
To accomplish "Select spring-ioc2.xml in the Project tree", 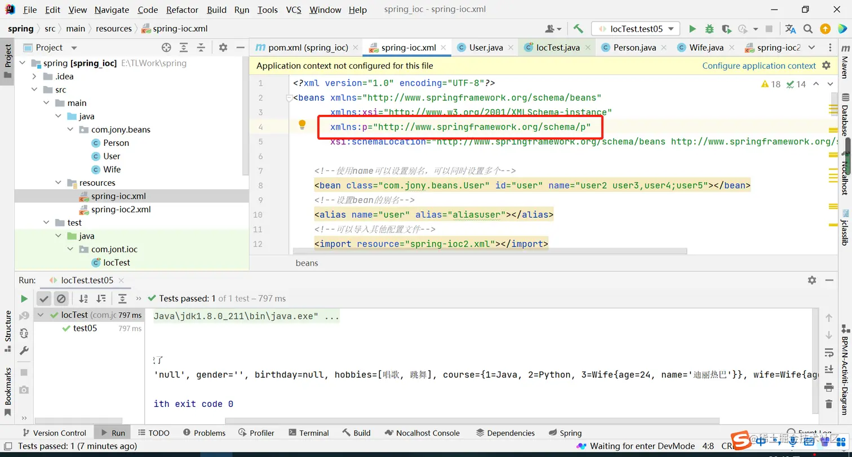I will 121,209.
